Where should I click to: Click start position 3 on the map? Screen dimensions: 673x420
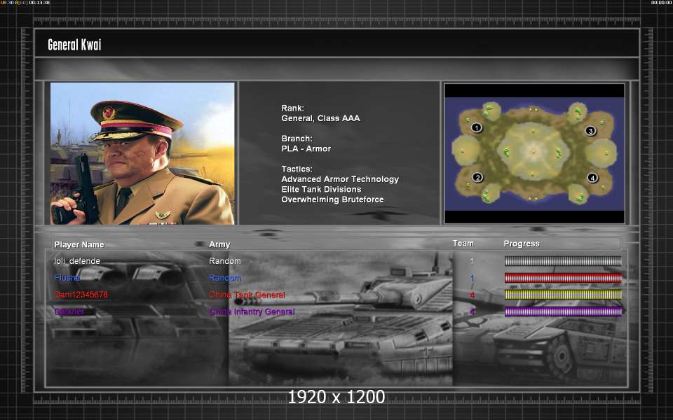coord(590,131)
